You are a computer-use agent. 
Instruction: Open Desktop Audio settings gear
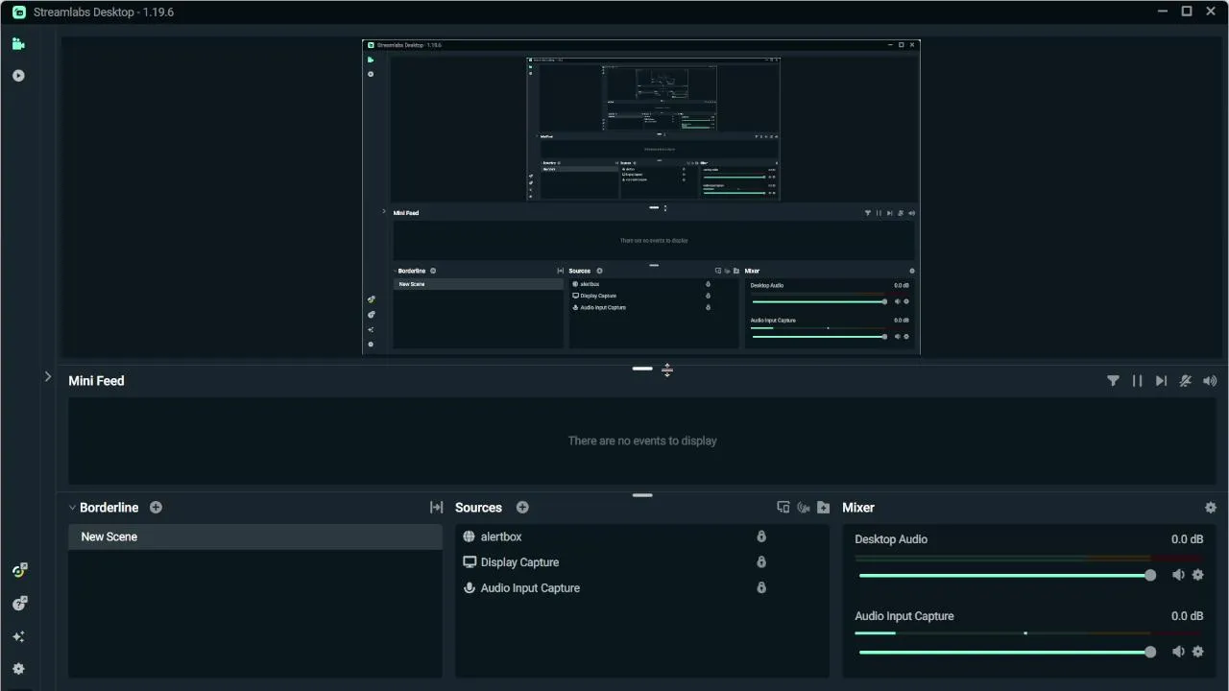pyautogui.click(x=1197, y=575)
